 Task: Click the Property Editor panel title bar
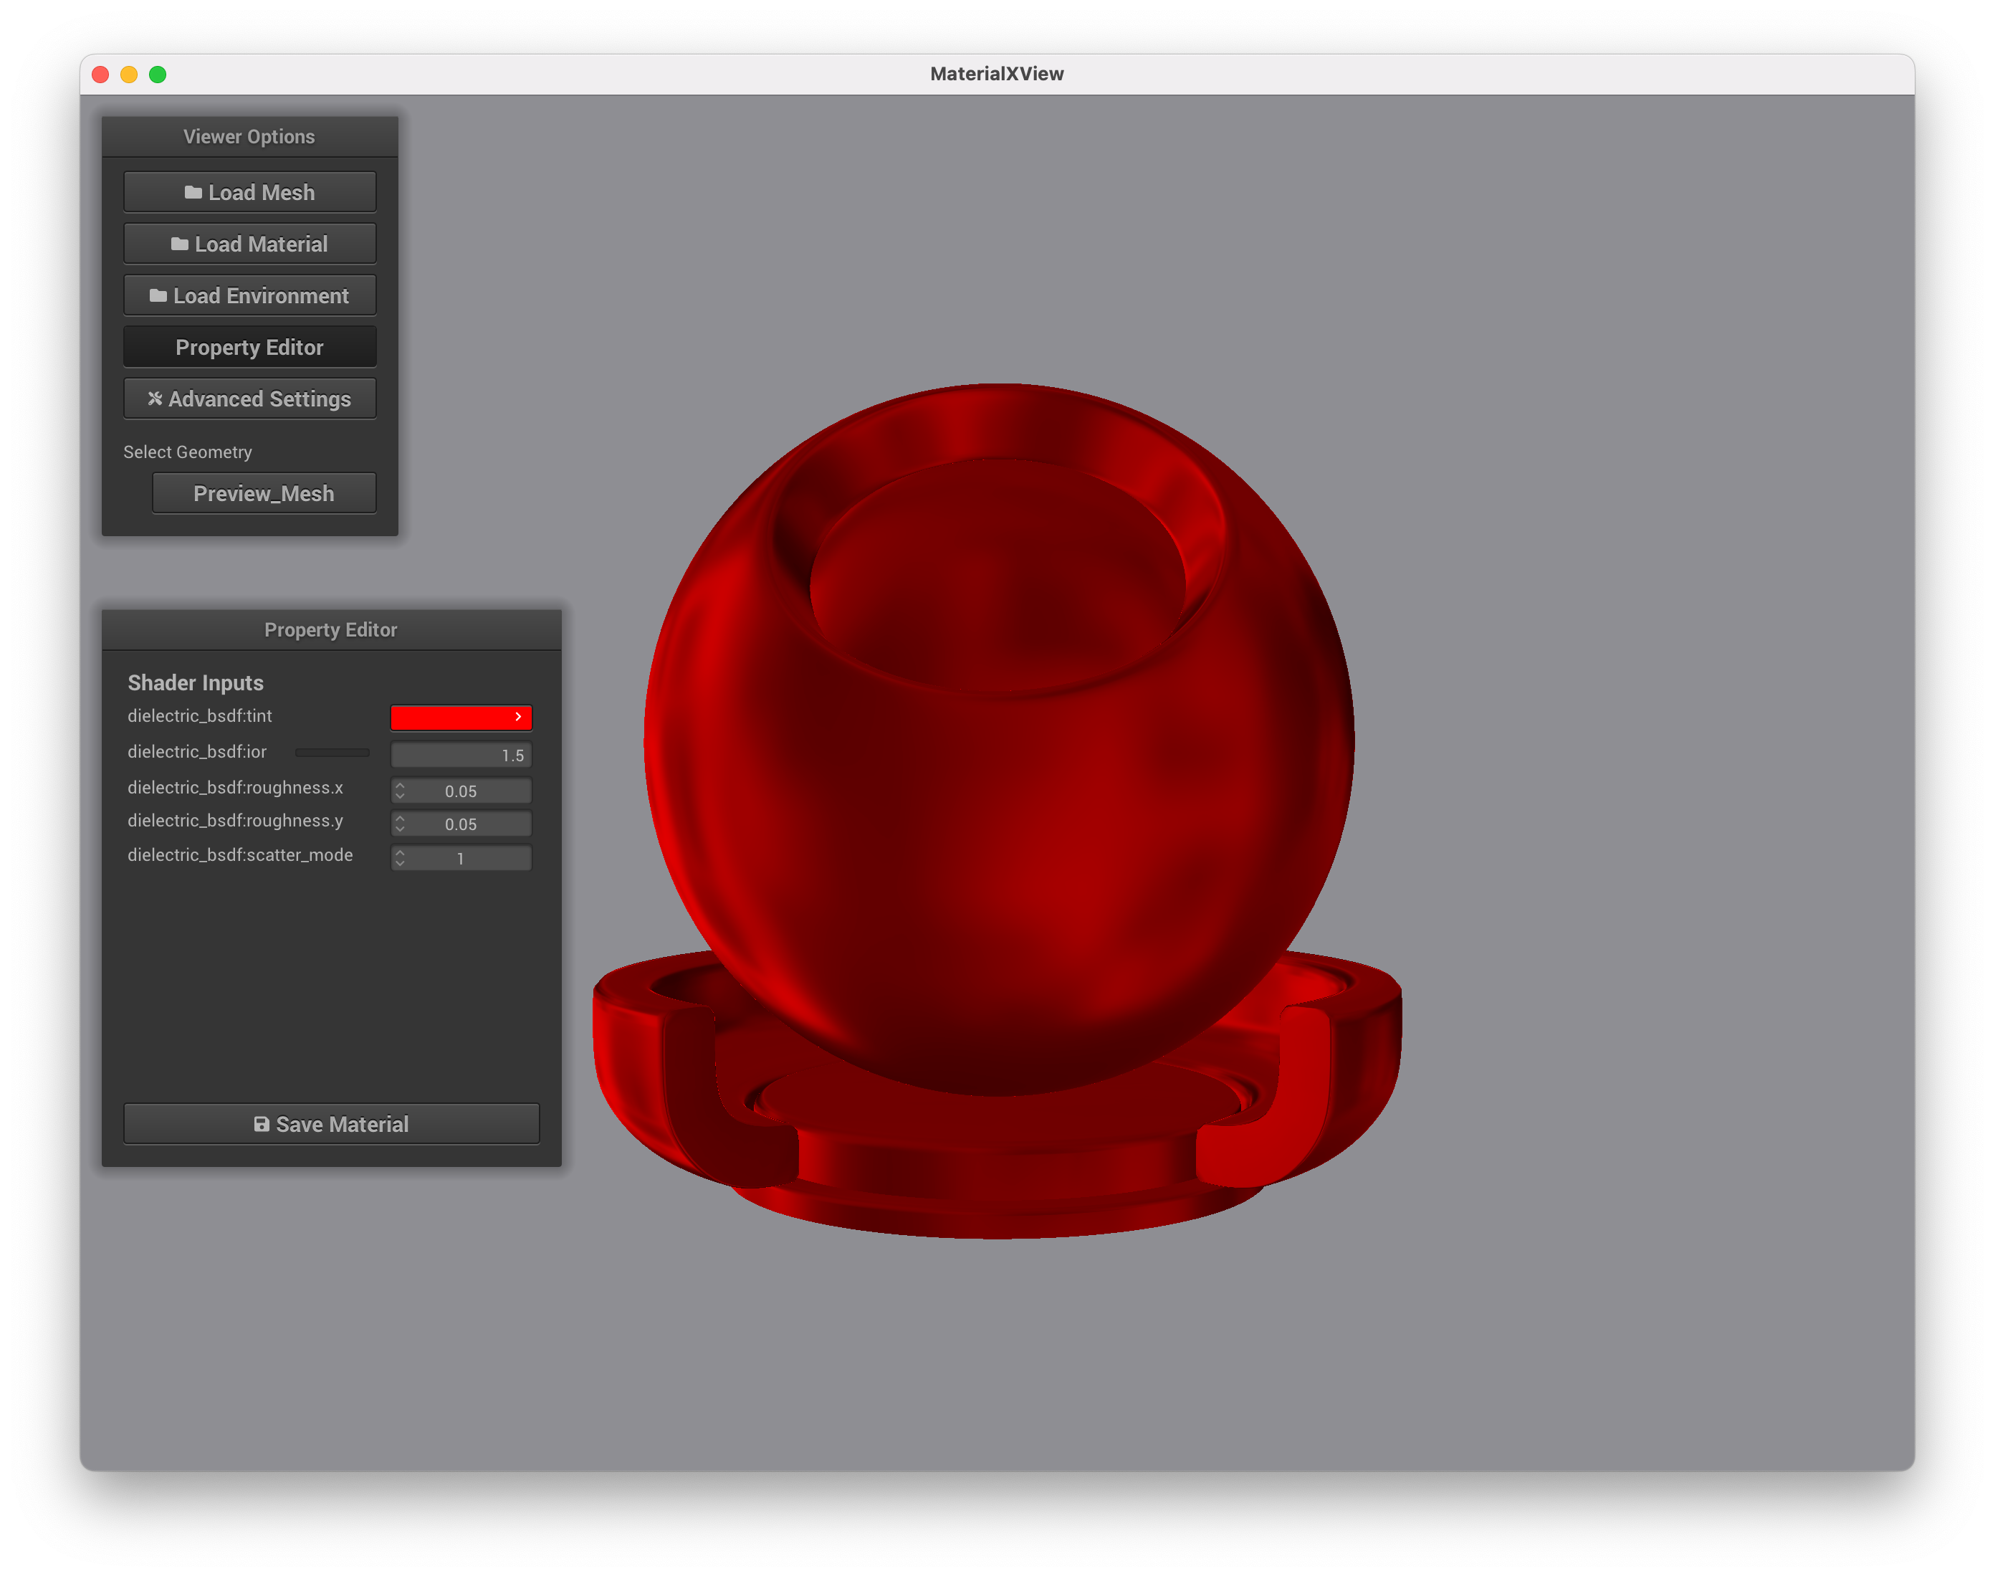(x=330, y=629)
